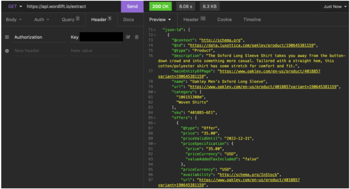Image resolution: width=350 pixels, height=189 pixels.
Task: Open header settings gear icon
Action: click(x=7, y=51)
